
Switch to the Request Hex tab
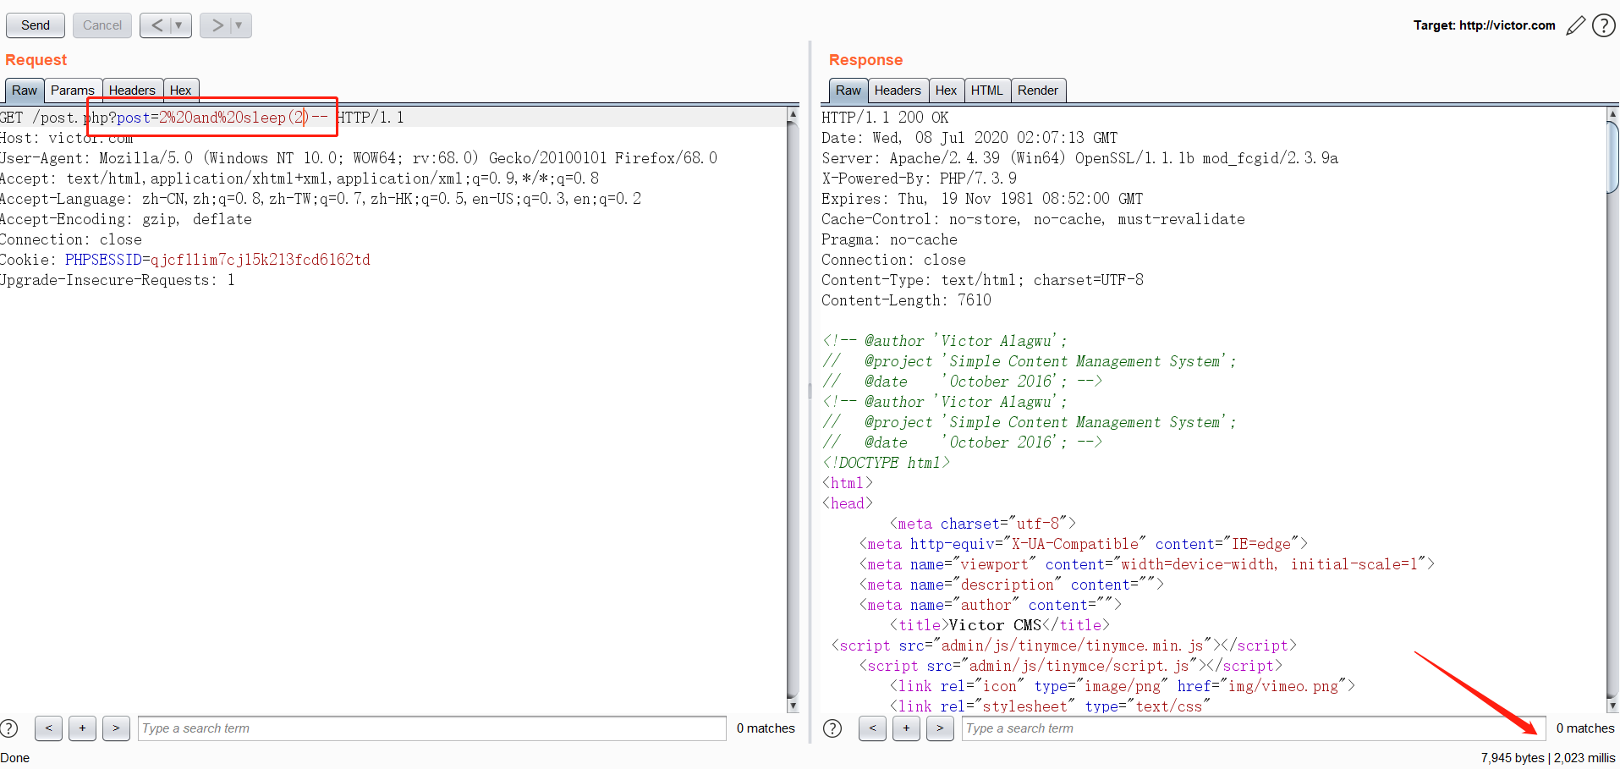pos(181,91)
